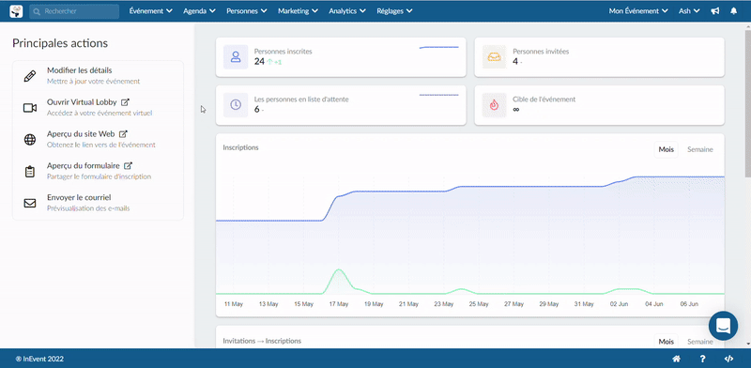Click the Mettre à jour votre événement subtitle

pos(93,82)
